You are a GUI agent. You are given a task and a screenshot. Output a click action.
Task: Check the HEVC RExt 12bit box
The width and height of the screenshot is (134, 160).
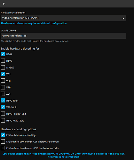click(x=3, y=120)
